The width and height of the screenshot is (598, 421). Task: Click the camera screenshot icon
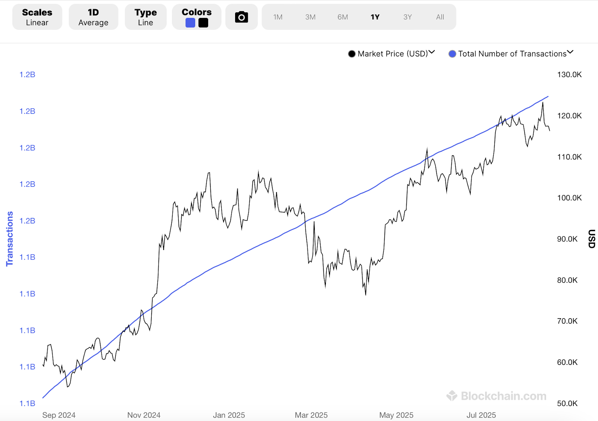click(x=241, y=16)
